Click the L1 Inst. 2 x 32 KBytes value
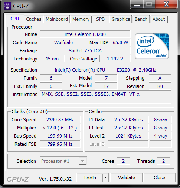Viewport: 180px width, 188px height. 128,128
